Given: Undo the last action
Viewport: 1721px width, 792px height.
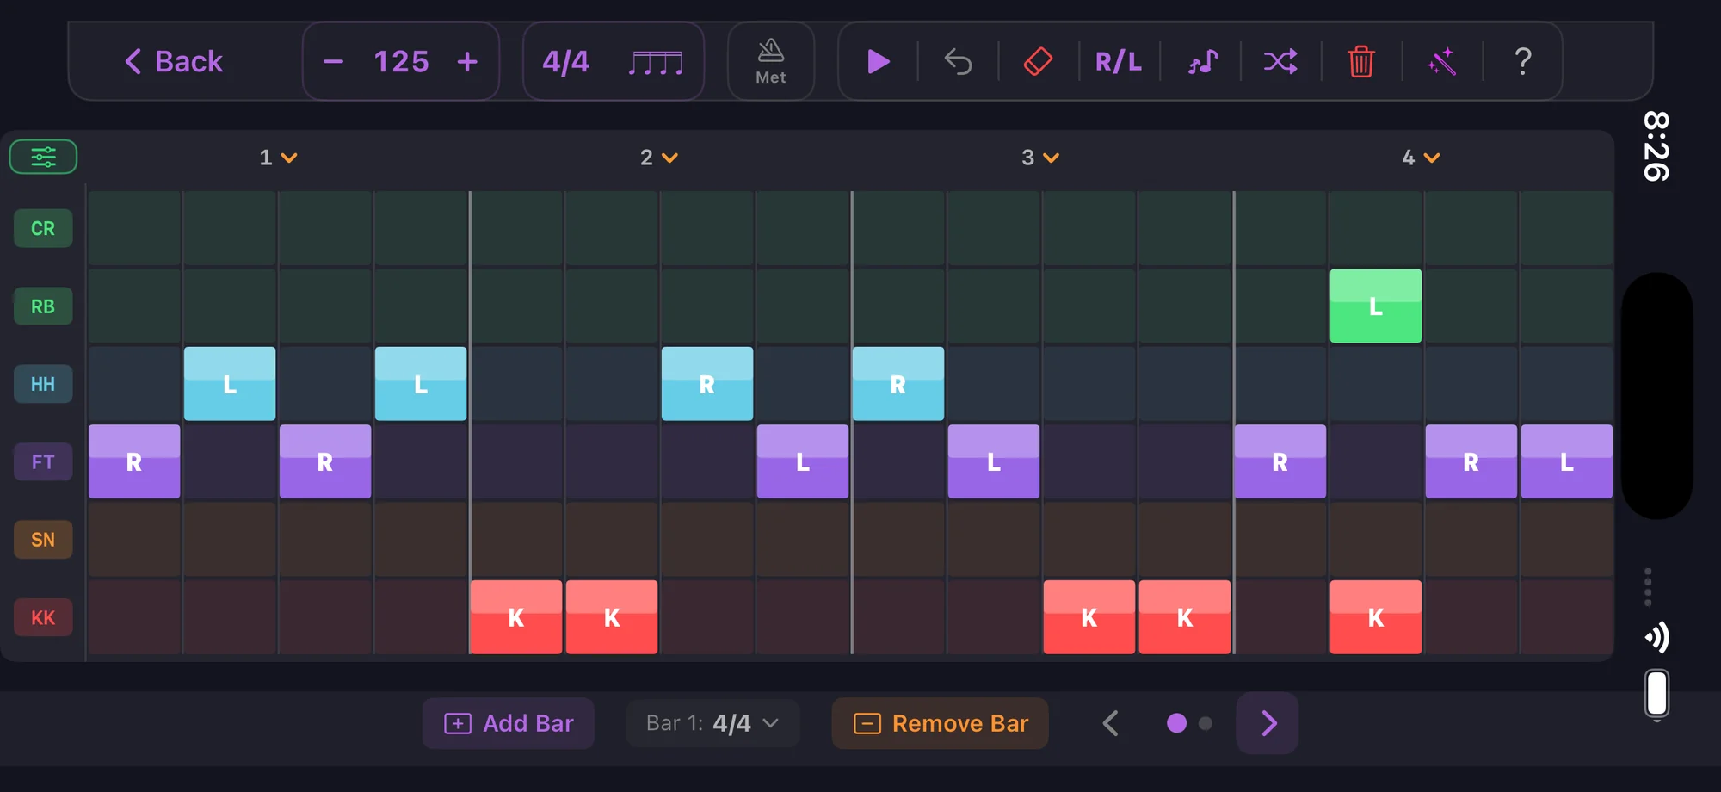Looking at the screenshot, I should pyautogui.click(x=958, y=62).
